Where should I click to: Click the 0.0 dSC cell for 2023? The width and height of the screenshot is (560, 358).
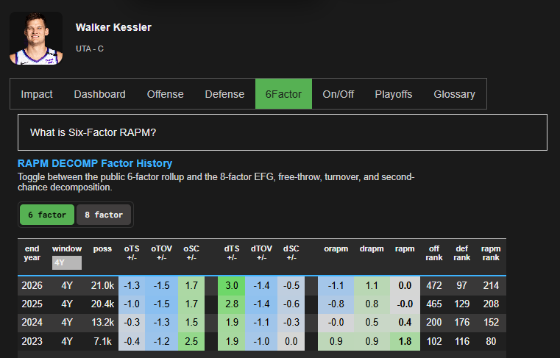pyautogui.click(x=291, y=341)
